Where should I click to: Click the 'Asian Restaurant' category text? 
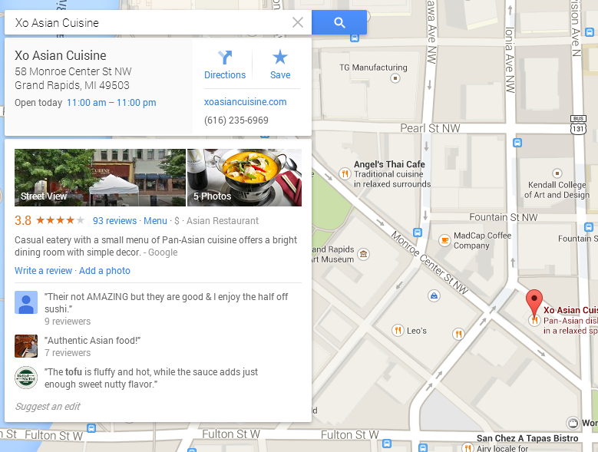[x=223, y=221]
